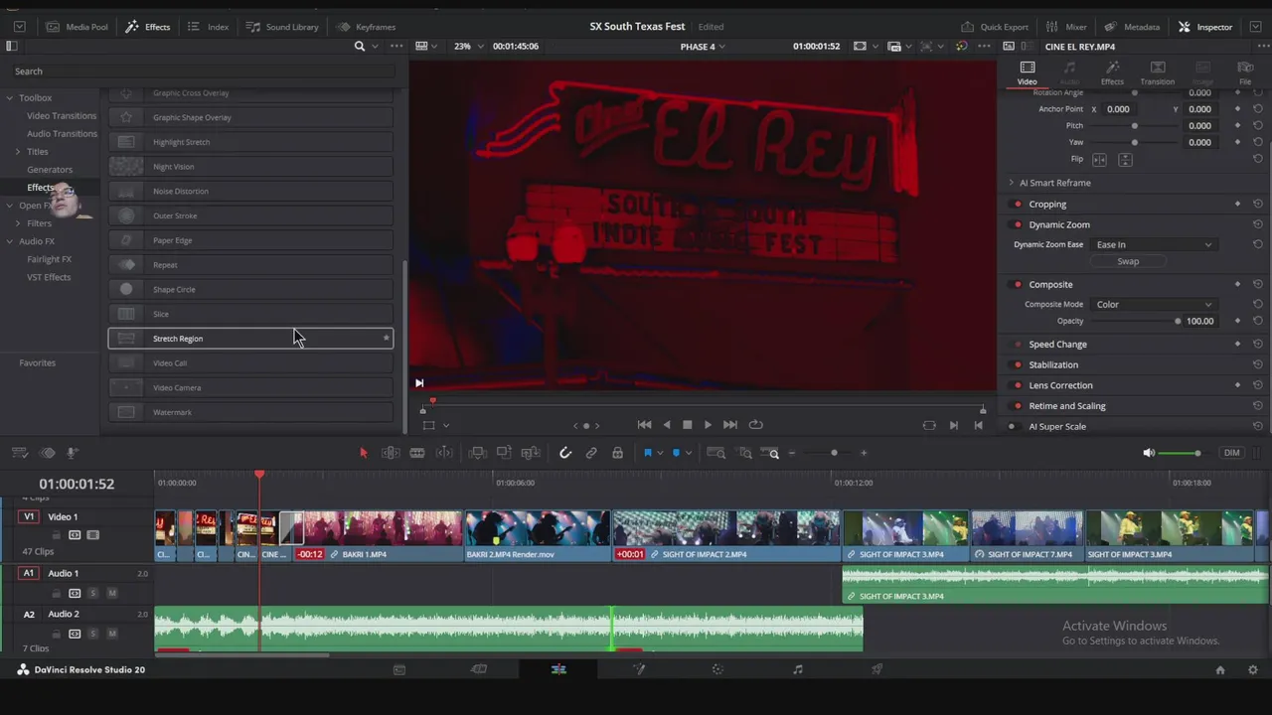Viewport: 1272px width, 715px height.
Task: Toggle the Retime and Scaling switch
Action: [1018, 406]
